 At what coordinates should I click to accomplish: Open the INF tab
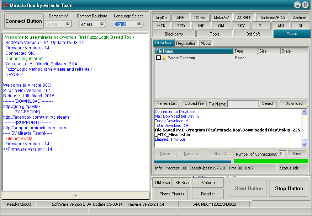[201, 26]
